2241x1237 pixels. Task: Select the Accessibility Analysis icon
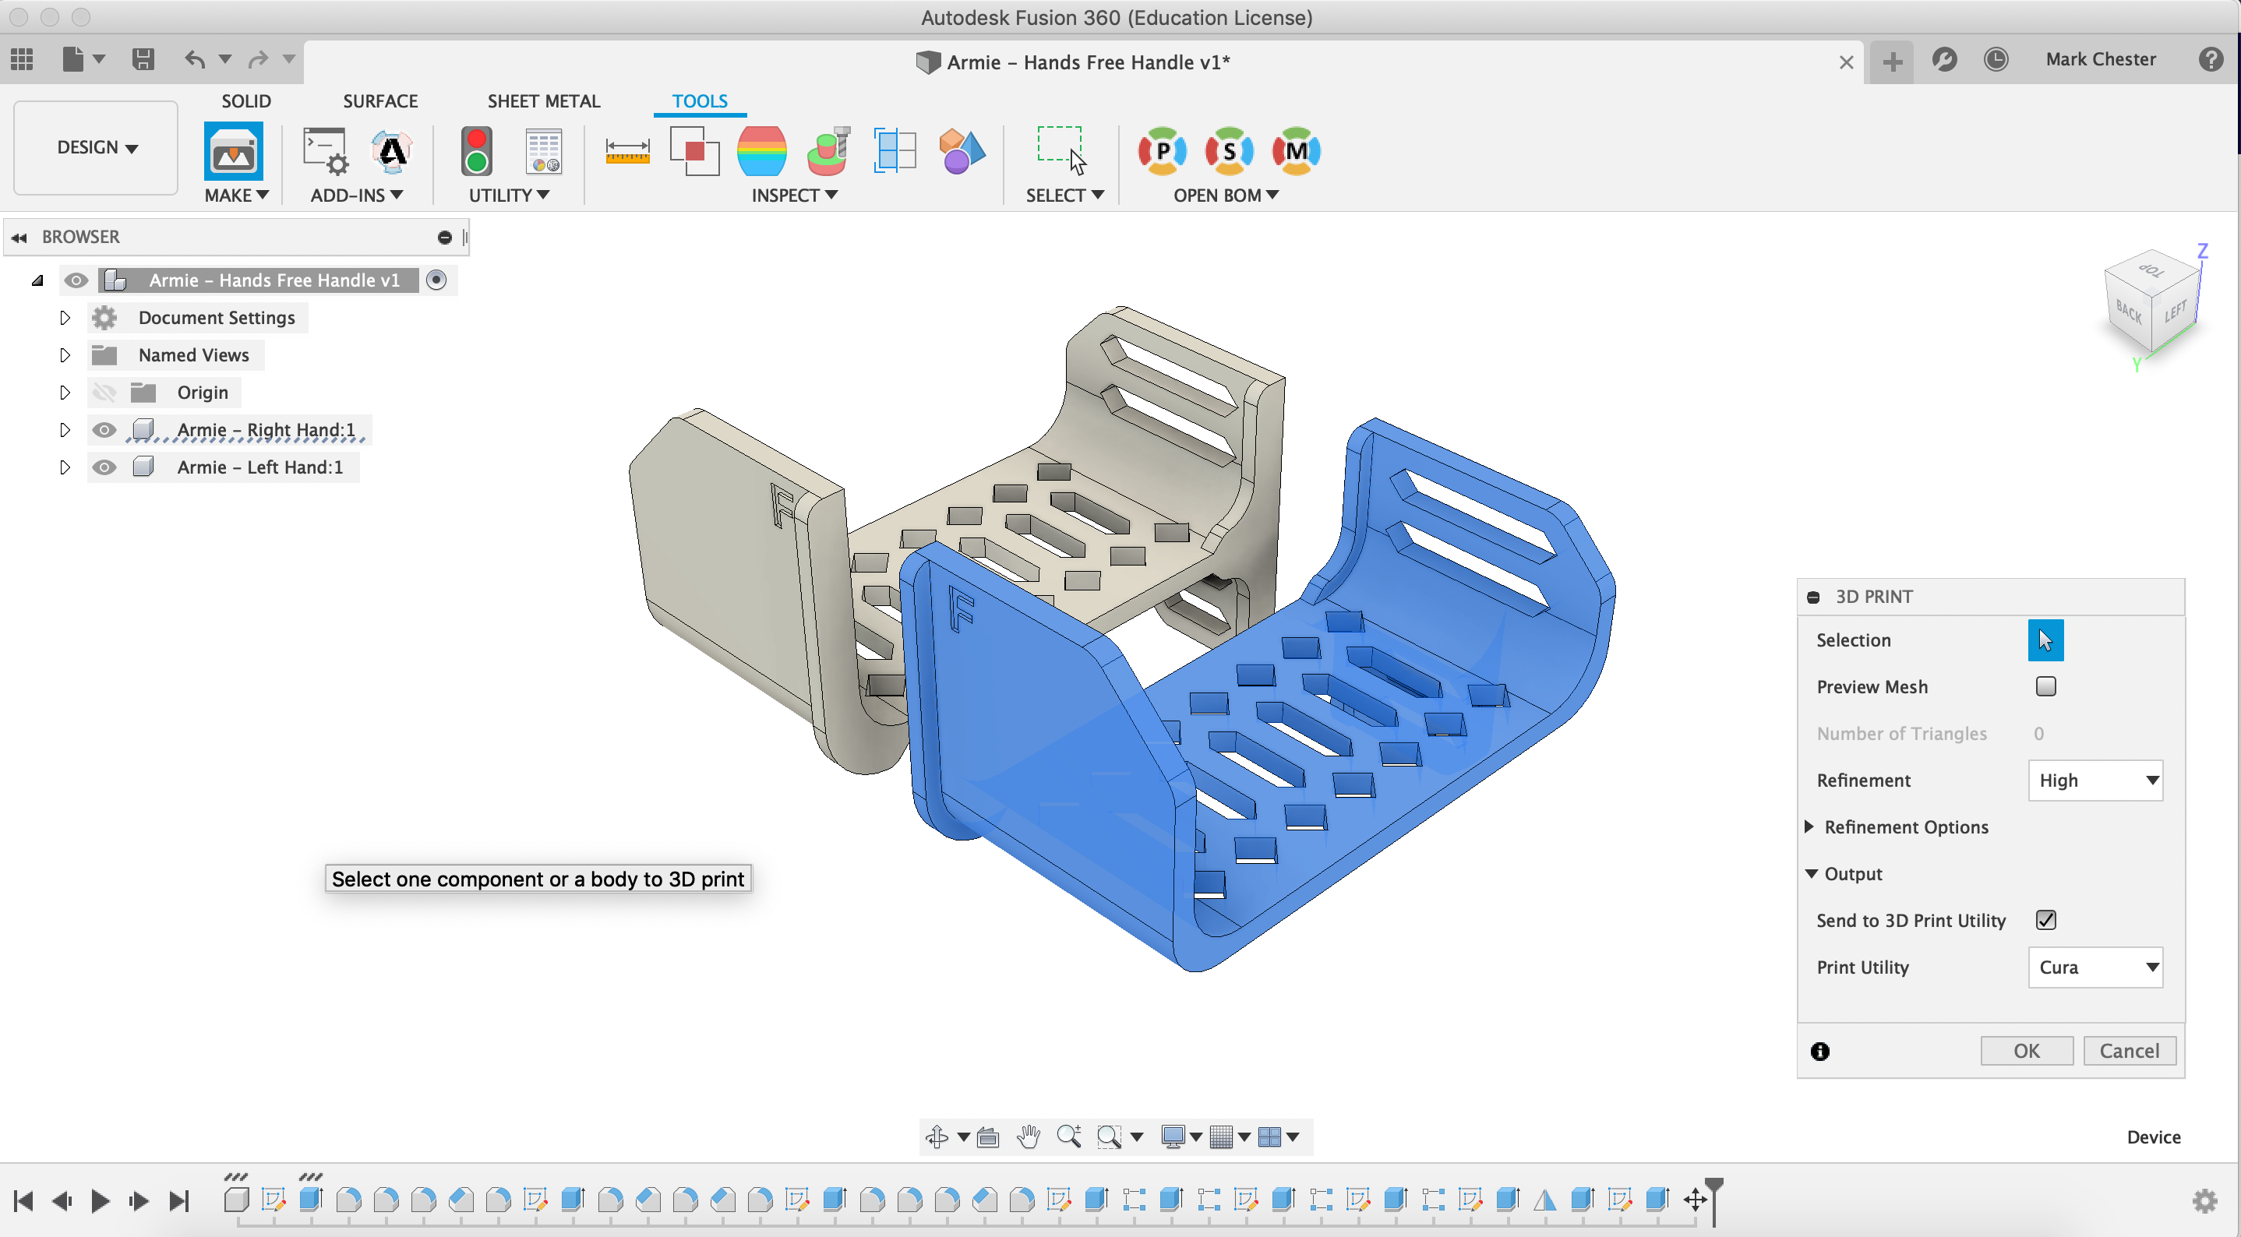tap(828, 152)
